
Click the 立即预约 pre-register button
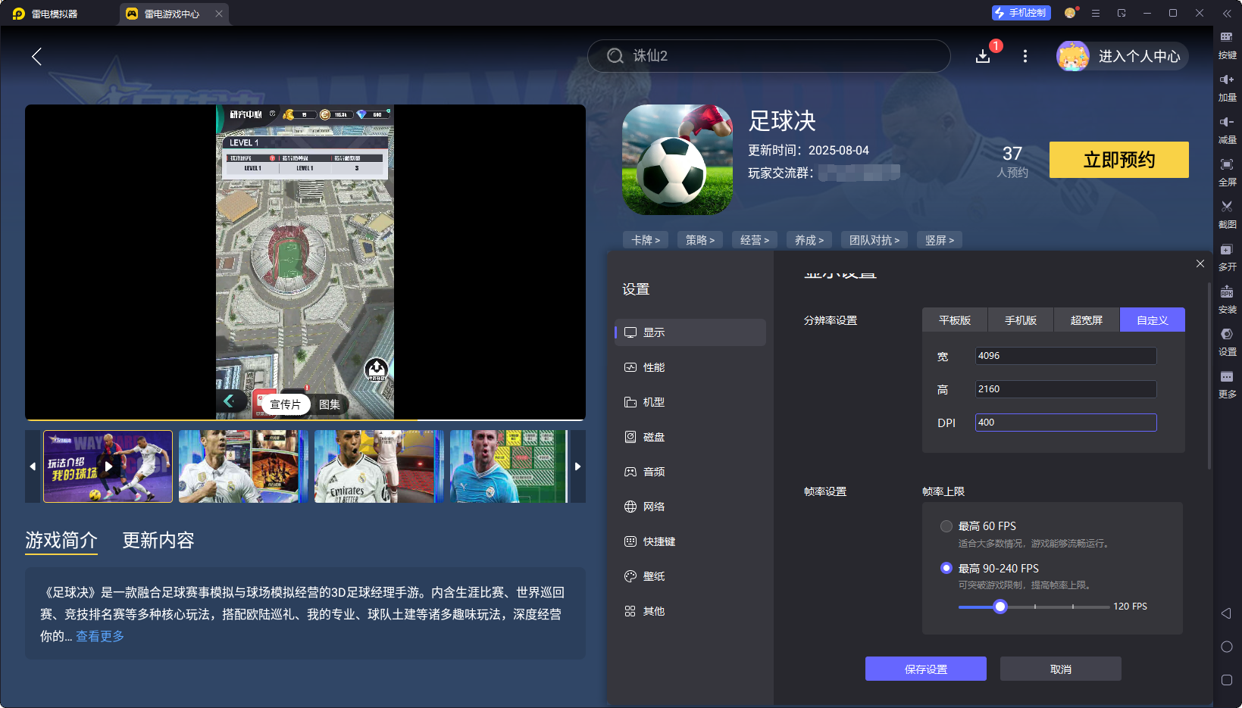point(1119,160)
